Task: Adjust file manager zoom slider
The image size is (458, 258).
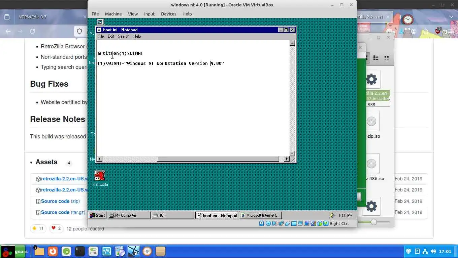Action: (x=374, y=222)
